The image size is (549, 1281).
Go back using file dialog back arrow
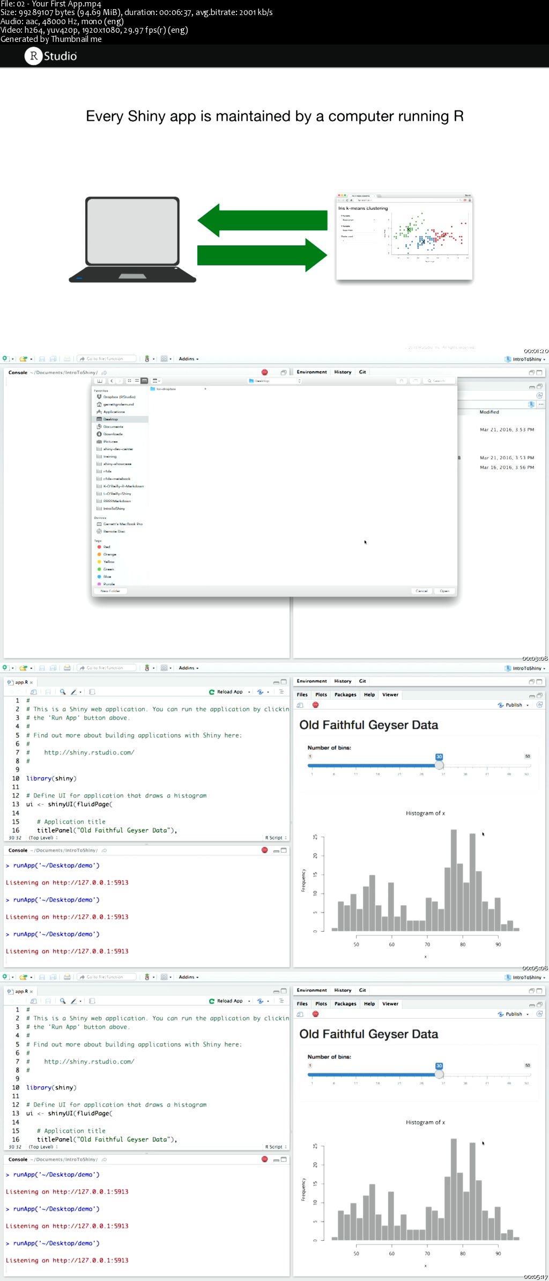(x=112, y=380)
